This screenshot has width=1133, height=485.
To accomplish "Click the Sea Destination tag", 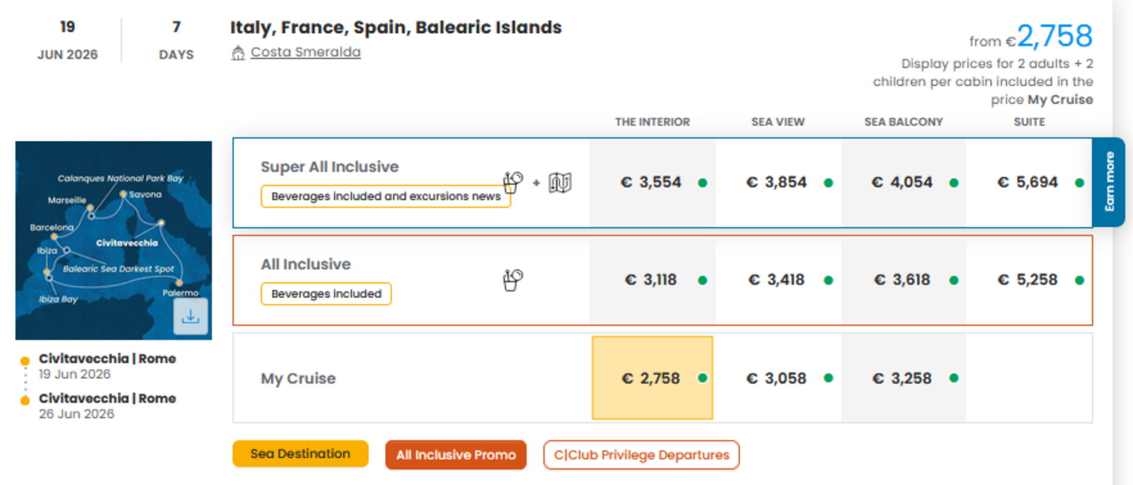I will (300, 454).
